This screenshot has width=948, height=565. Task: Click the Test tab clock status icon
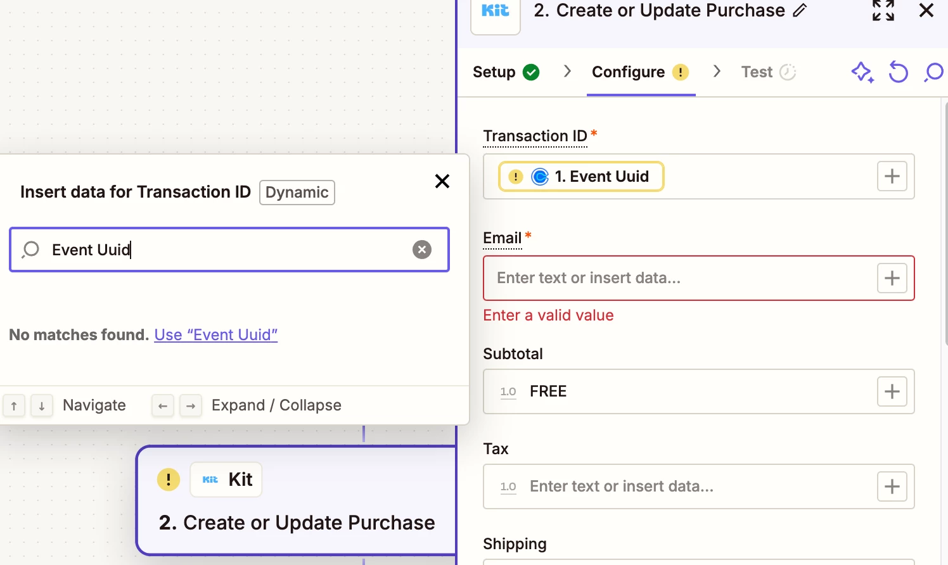point(788,72)
